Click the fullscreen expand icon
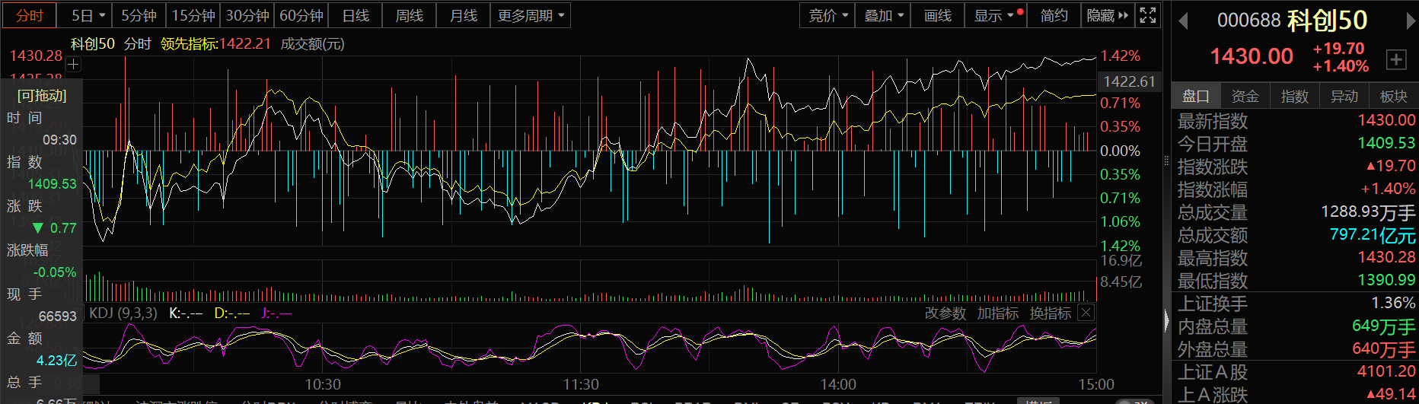This screenshot has height=404, width=1419. pos(1147,15)
